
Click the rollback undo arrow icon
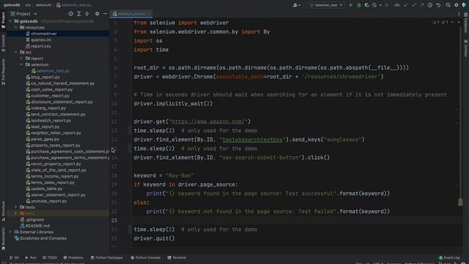(x=438, y=5)
